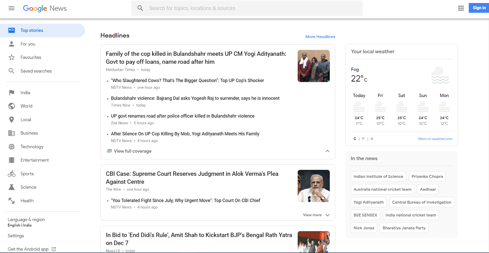This screenshot has width=489, height=253.
Task: Click the Android app external link icon
Action: coord(54,249)
